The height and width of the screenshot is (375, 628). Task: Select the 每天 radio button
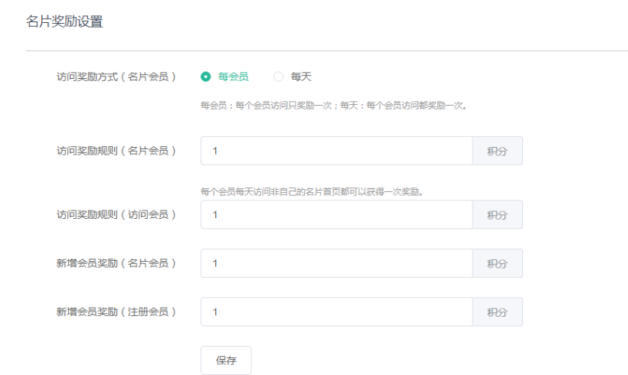[x=279, y=77]
